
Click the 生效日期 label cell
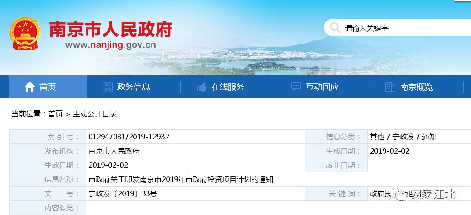(x=48, y=165)
